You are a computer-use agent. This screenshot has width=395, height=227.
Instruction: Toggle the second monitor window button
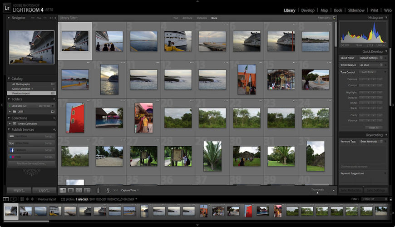[x=14, y=199]
